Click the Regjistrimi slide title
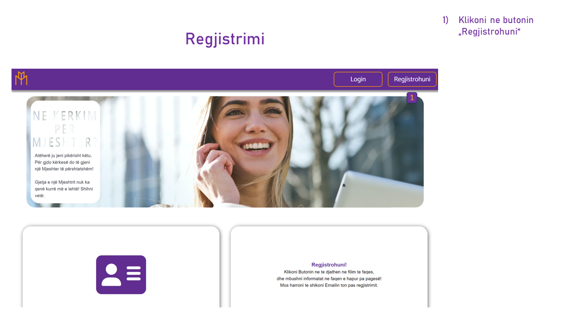This screenshot has width=567, height=319. (x=225, y=39)
